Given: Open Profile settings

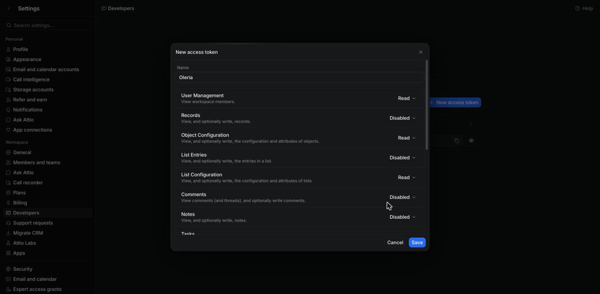Looking at the screenshot, I should 47,49.
